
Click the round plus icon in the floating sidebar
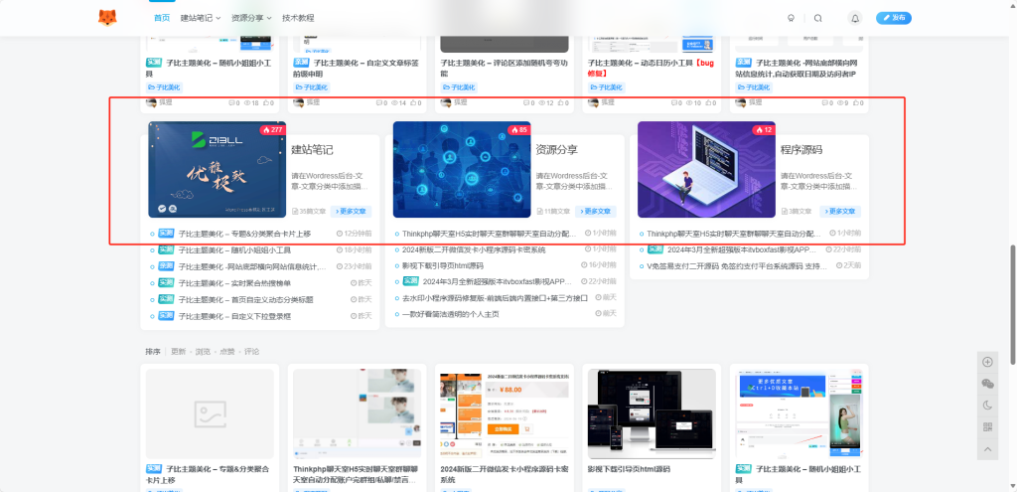(x=988, y=362)
